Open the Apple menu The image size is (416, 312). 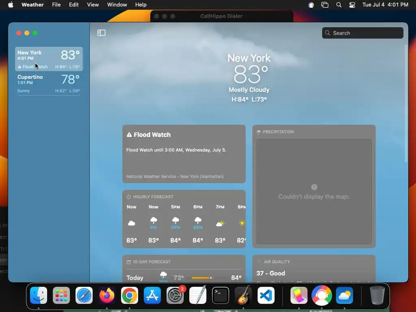coord(11,5)
